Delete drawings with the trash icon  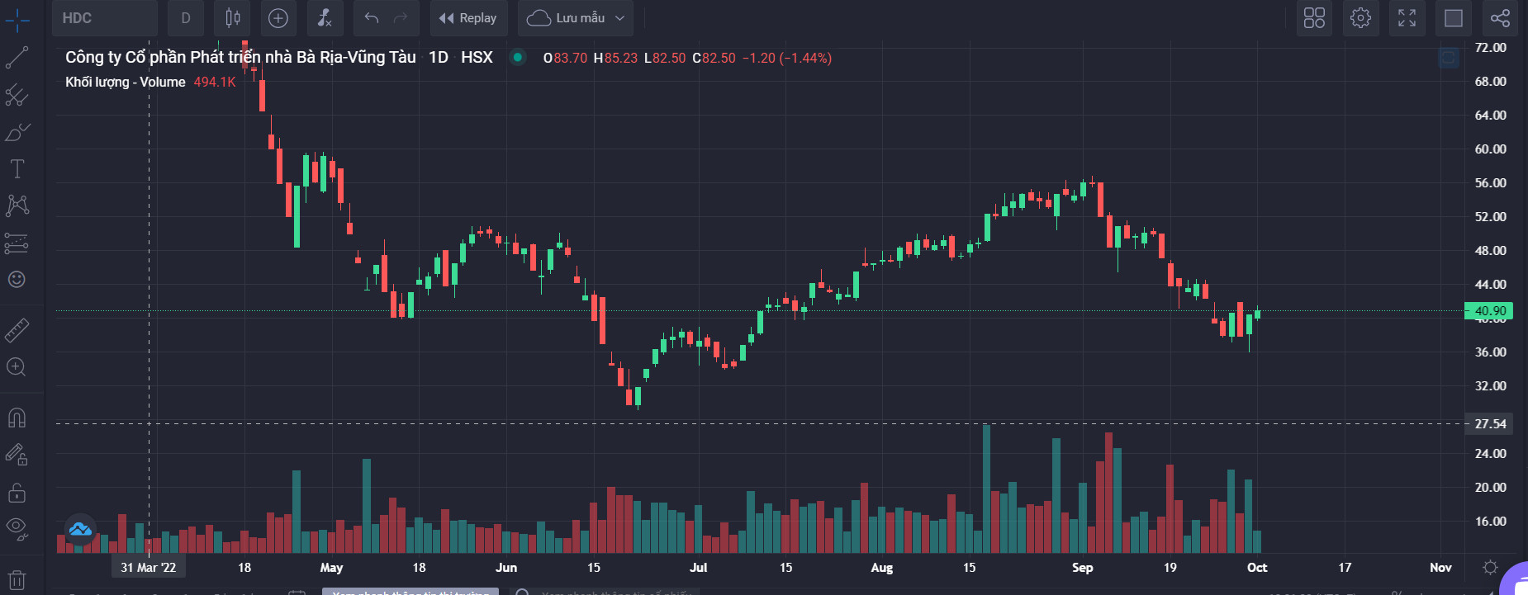click(17, 579)
